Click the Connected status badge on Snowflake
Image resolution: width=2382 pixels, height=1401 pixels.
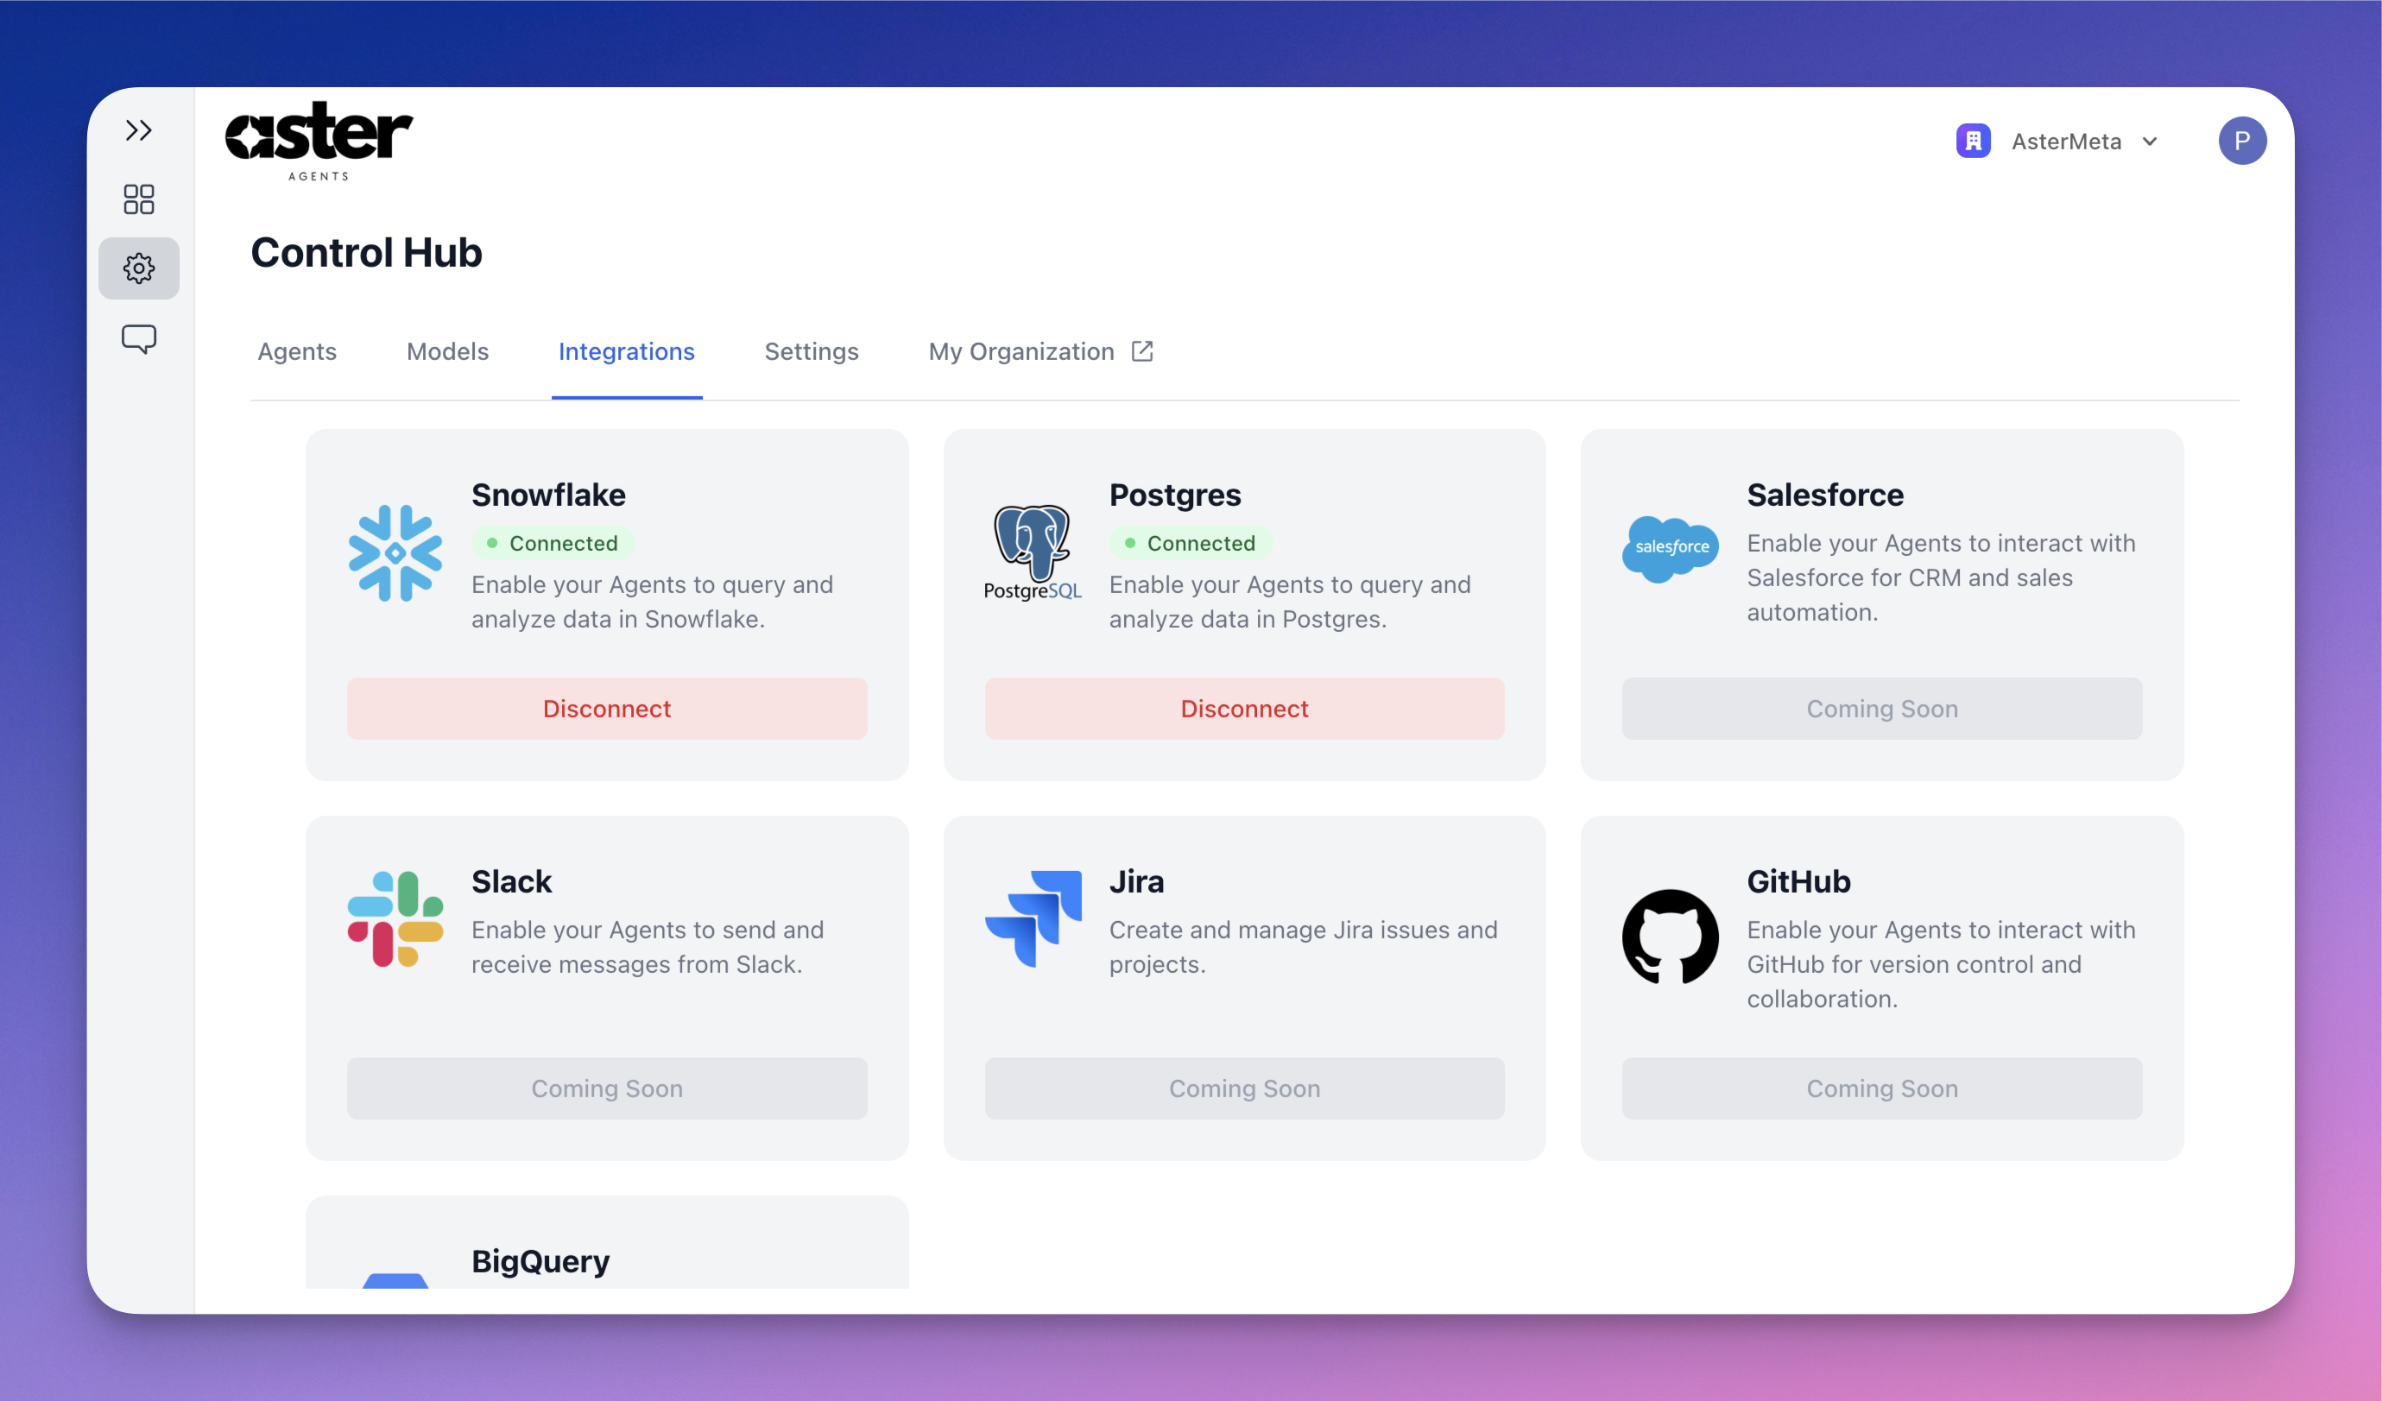(553, 544)
